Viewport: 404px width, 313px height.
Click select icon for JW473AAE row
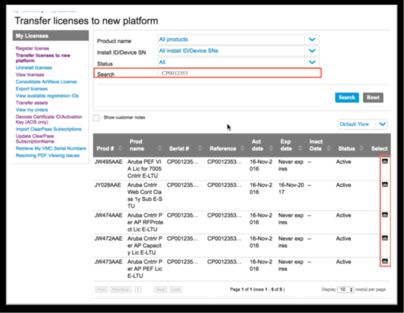point(384,261)
